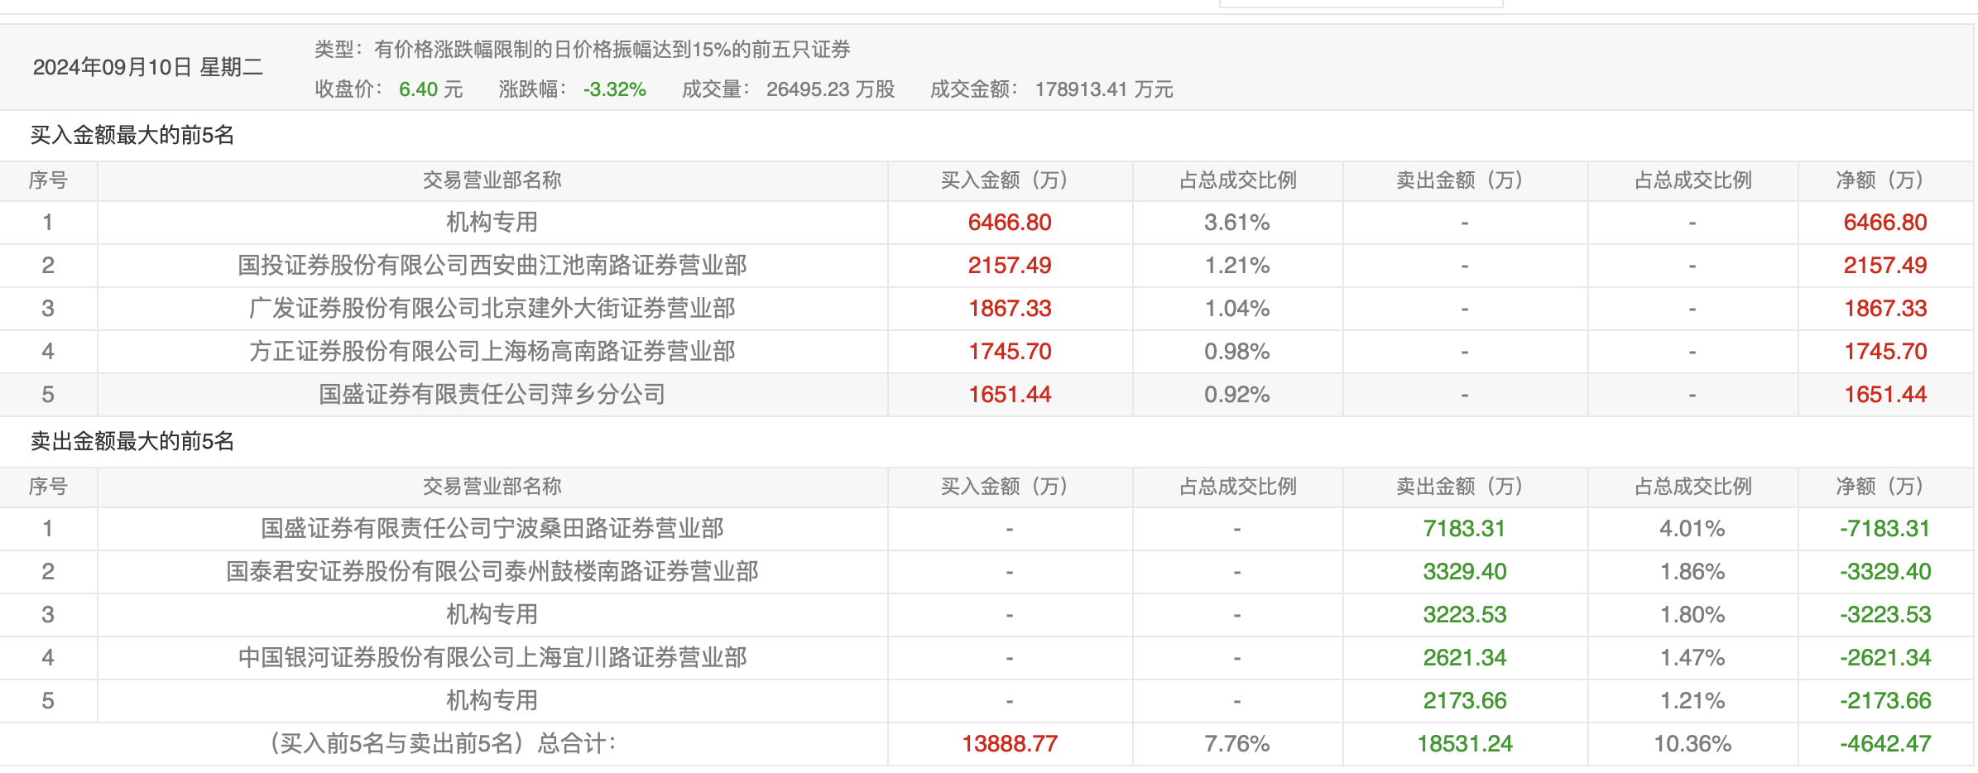Click 交易营业部名称 header in buy table
This screenshot has height=773, width=1978.
tap(492, 180)
